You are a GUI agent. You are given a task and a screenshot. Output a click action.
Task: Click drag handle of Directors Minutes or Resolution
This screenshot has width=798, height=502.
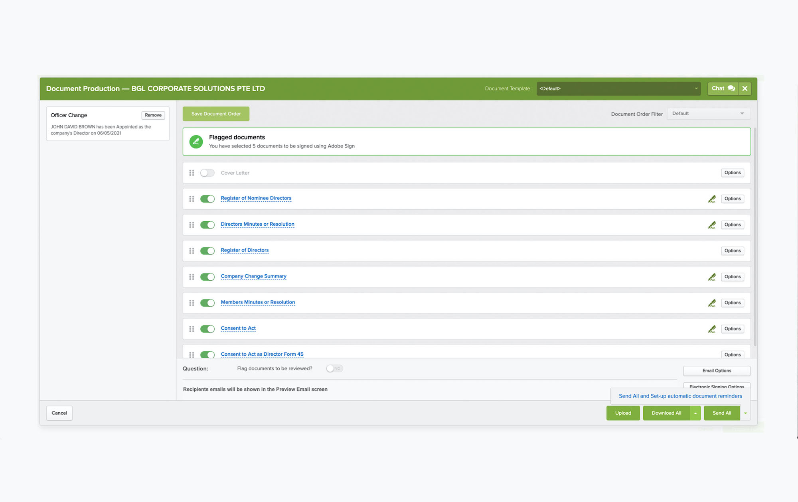[192, 225]
